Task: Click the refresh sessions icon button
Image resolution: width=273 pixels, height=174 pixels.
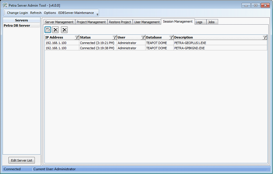Action: 48,30
